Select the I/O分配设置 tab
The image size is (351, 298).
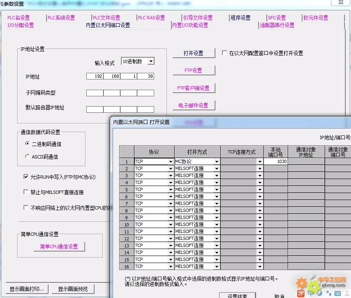point(21,25)
